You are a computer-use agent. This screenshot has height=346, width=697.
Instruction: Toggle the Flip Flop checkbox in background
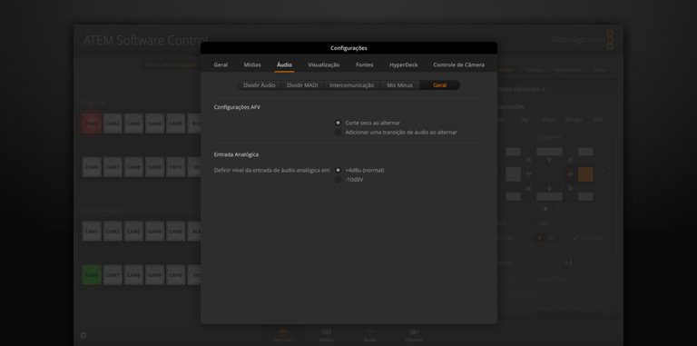pos(576,238)
